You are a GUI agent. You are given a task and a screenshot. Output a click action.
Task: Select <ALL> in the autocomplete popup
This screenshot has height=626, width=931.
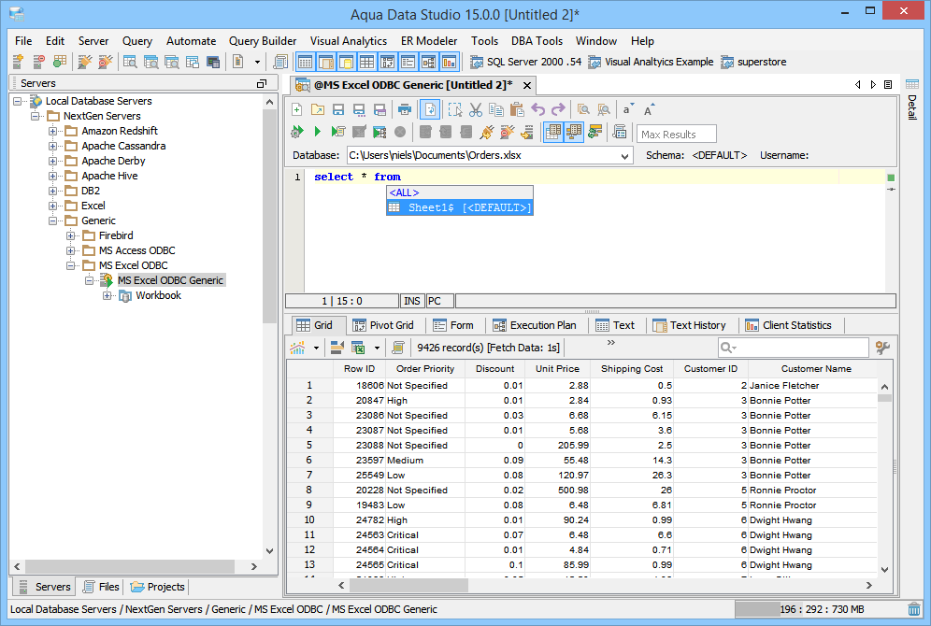click(460, 192)
